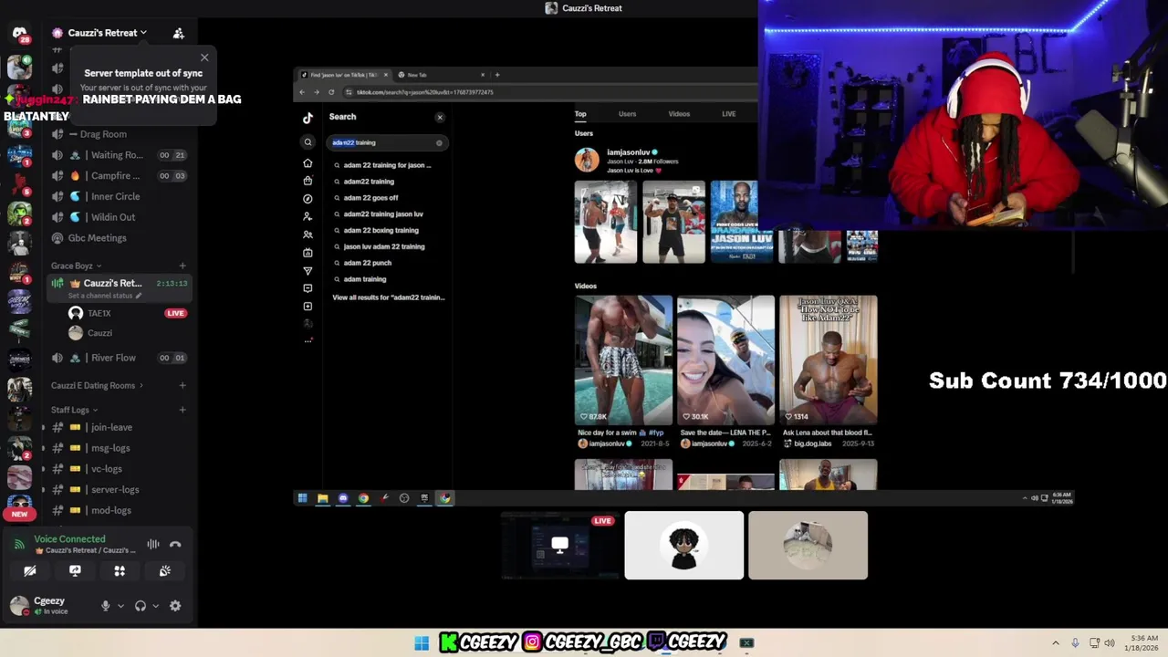Add channel to Cauzzi E Dating Rooms
This screenshot has width=1168, height=657.
pos(182,385)
